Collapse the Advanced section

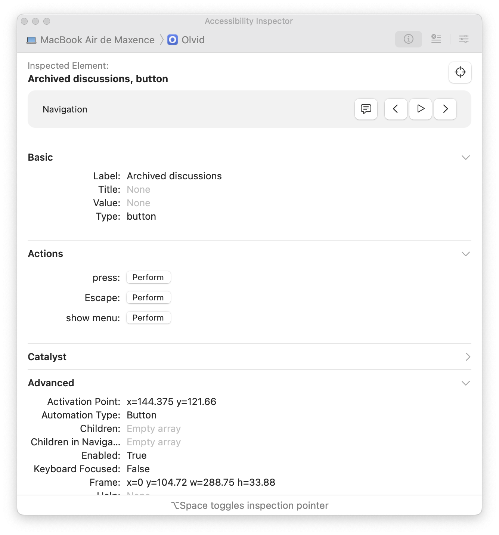[x=465, y=383]
